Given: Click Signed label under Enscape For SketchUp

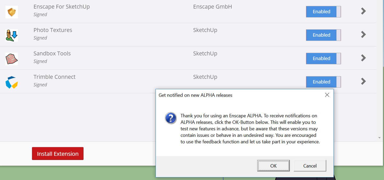Looking at the screenshot, I should click(40, 15).
